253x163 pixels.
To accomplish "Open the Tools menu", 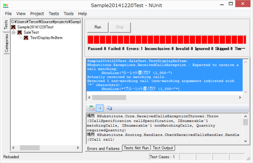I will (x=69, y=14).
